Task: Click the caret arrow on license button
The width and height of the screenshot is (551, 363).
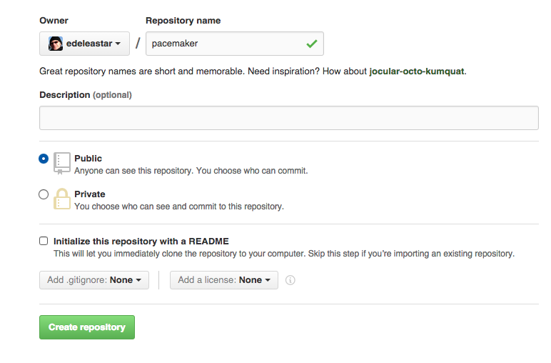Action: 268,280
